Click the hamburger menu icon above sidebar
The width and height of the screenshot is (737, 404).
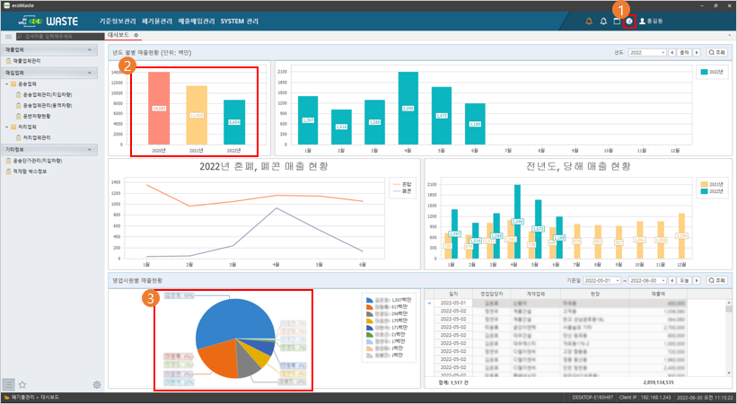(x=8, y=37)
